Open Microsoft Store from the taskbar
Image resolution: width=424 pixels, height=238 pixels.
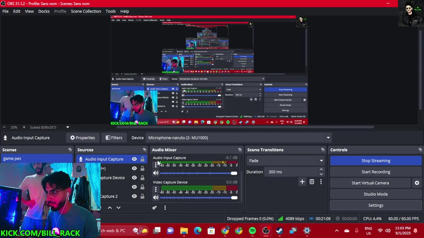[211, 231]
